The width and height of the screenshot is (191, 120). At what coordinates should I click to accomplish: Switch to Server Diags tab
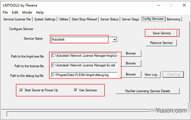point(130,19)
